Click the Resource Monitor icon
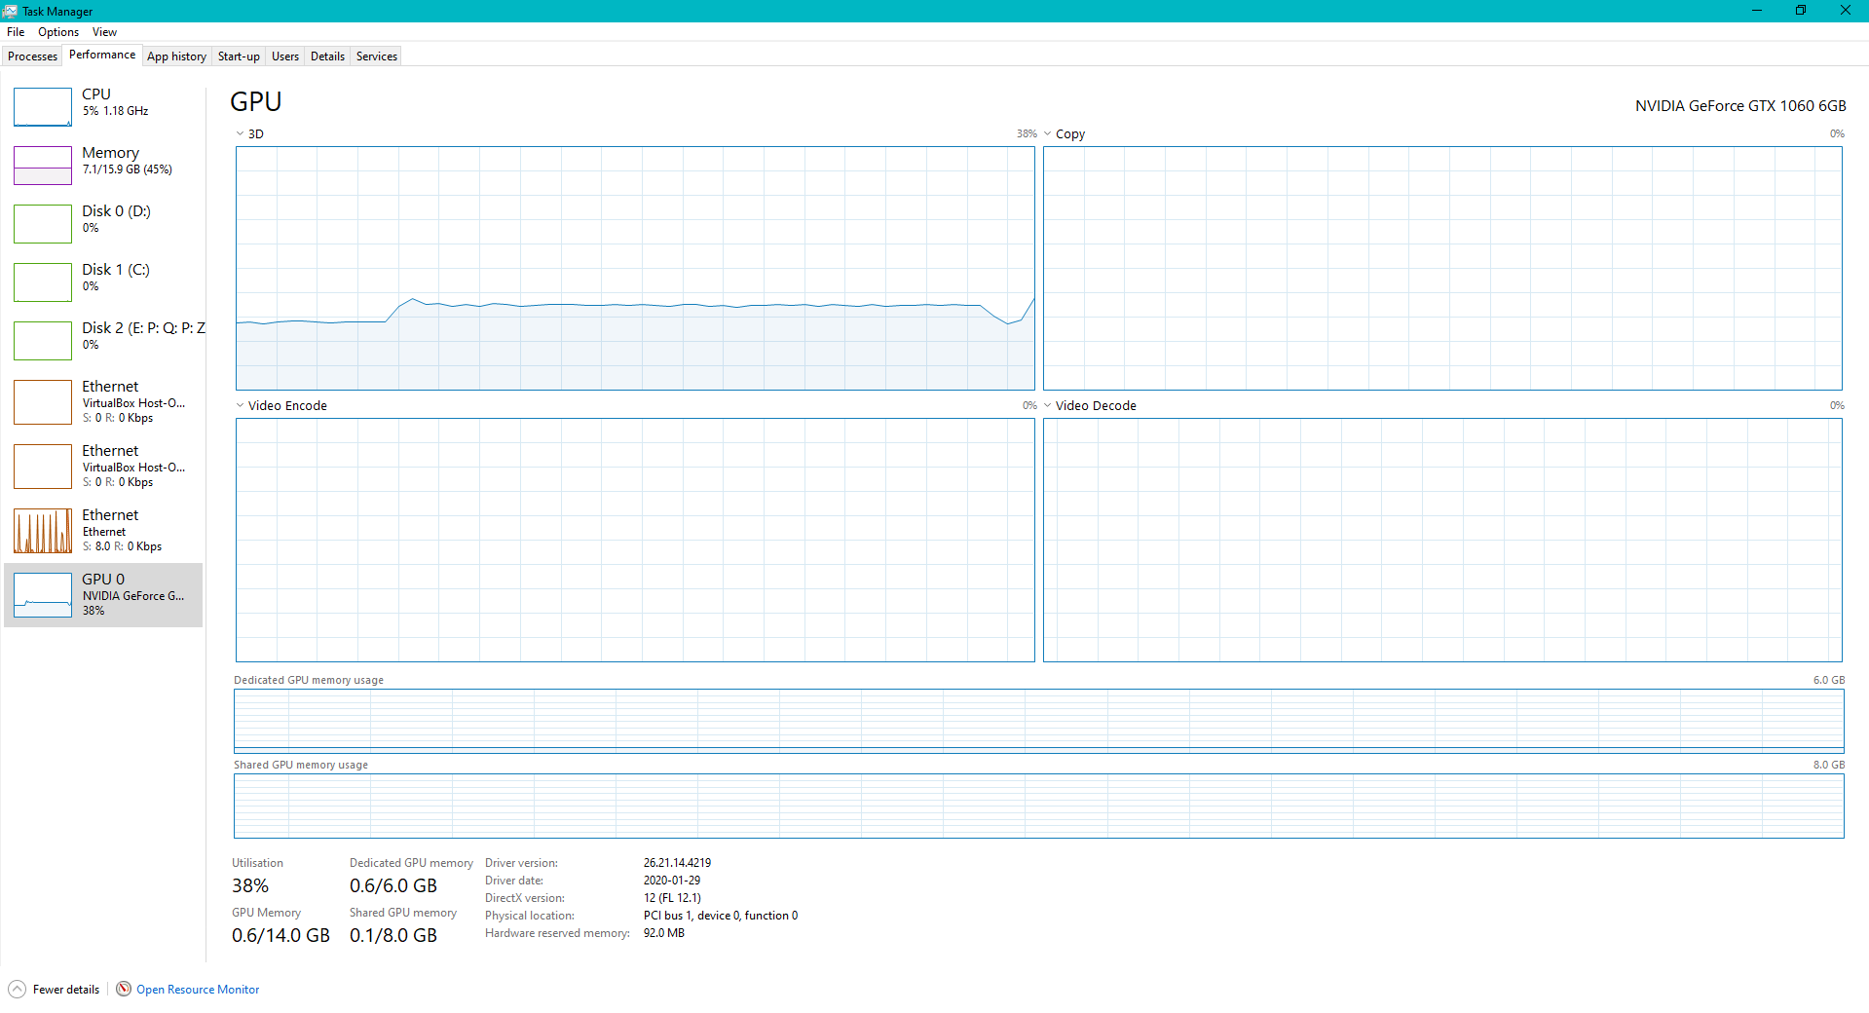The width and height of the screenshot is (1869, 1013). [124, 989]
